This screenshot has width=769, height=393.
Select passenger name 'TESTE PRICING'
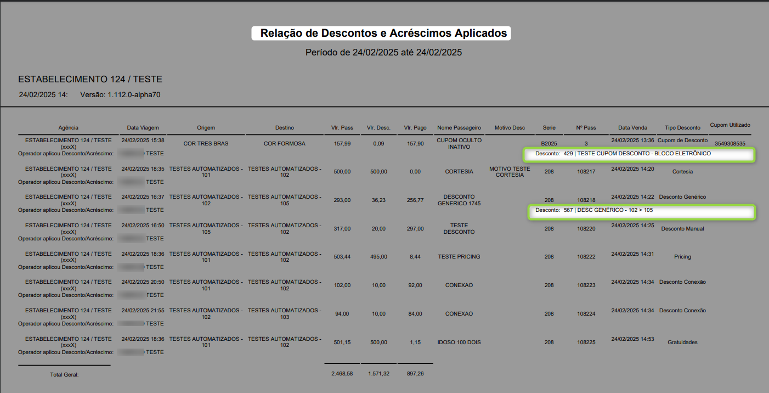[x=459, y=257]
